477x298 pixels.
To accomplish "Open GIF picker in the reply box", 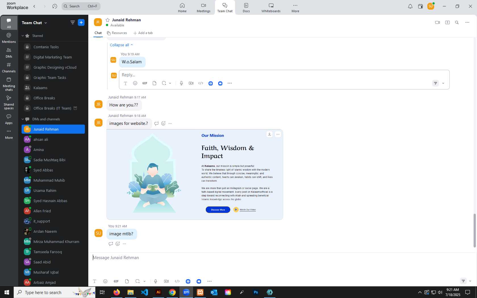I will click(x=145, y=83).
